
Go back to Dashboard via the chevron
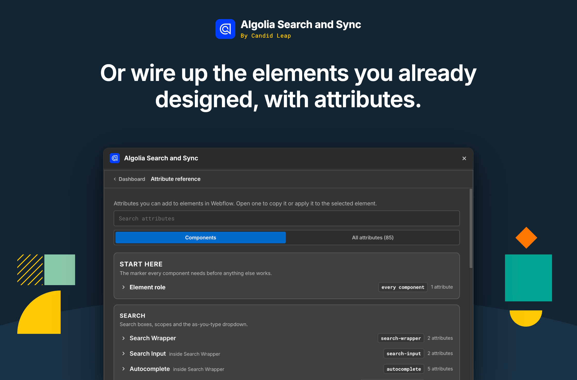pyautogui.click(x=115, y=179)
